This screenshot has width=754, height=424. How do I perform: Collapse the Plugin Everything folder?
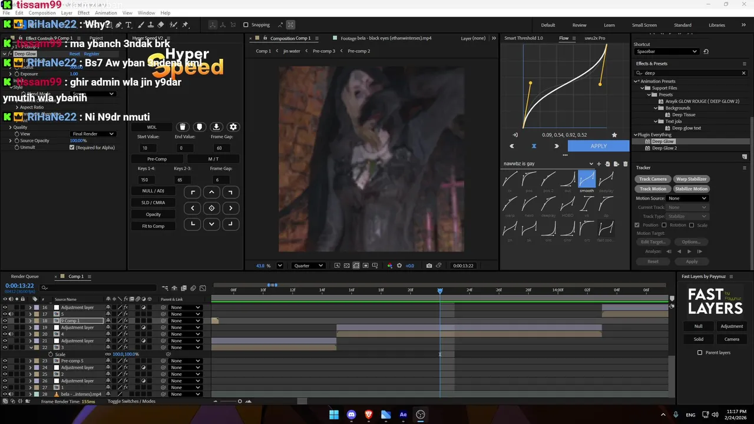pyautogui.click(x=636, y=135)
